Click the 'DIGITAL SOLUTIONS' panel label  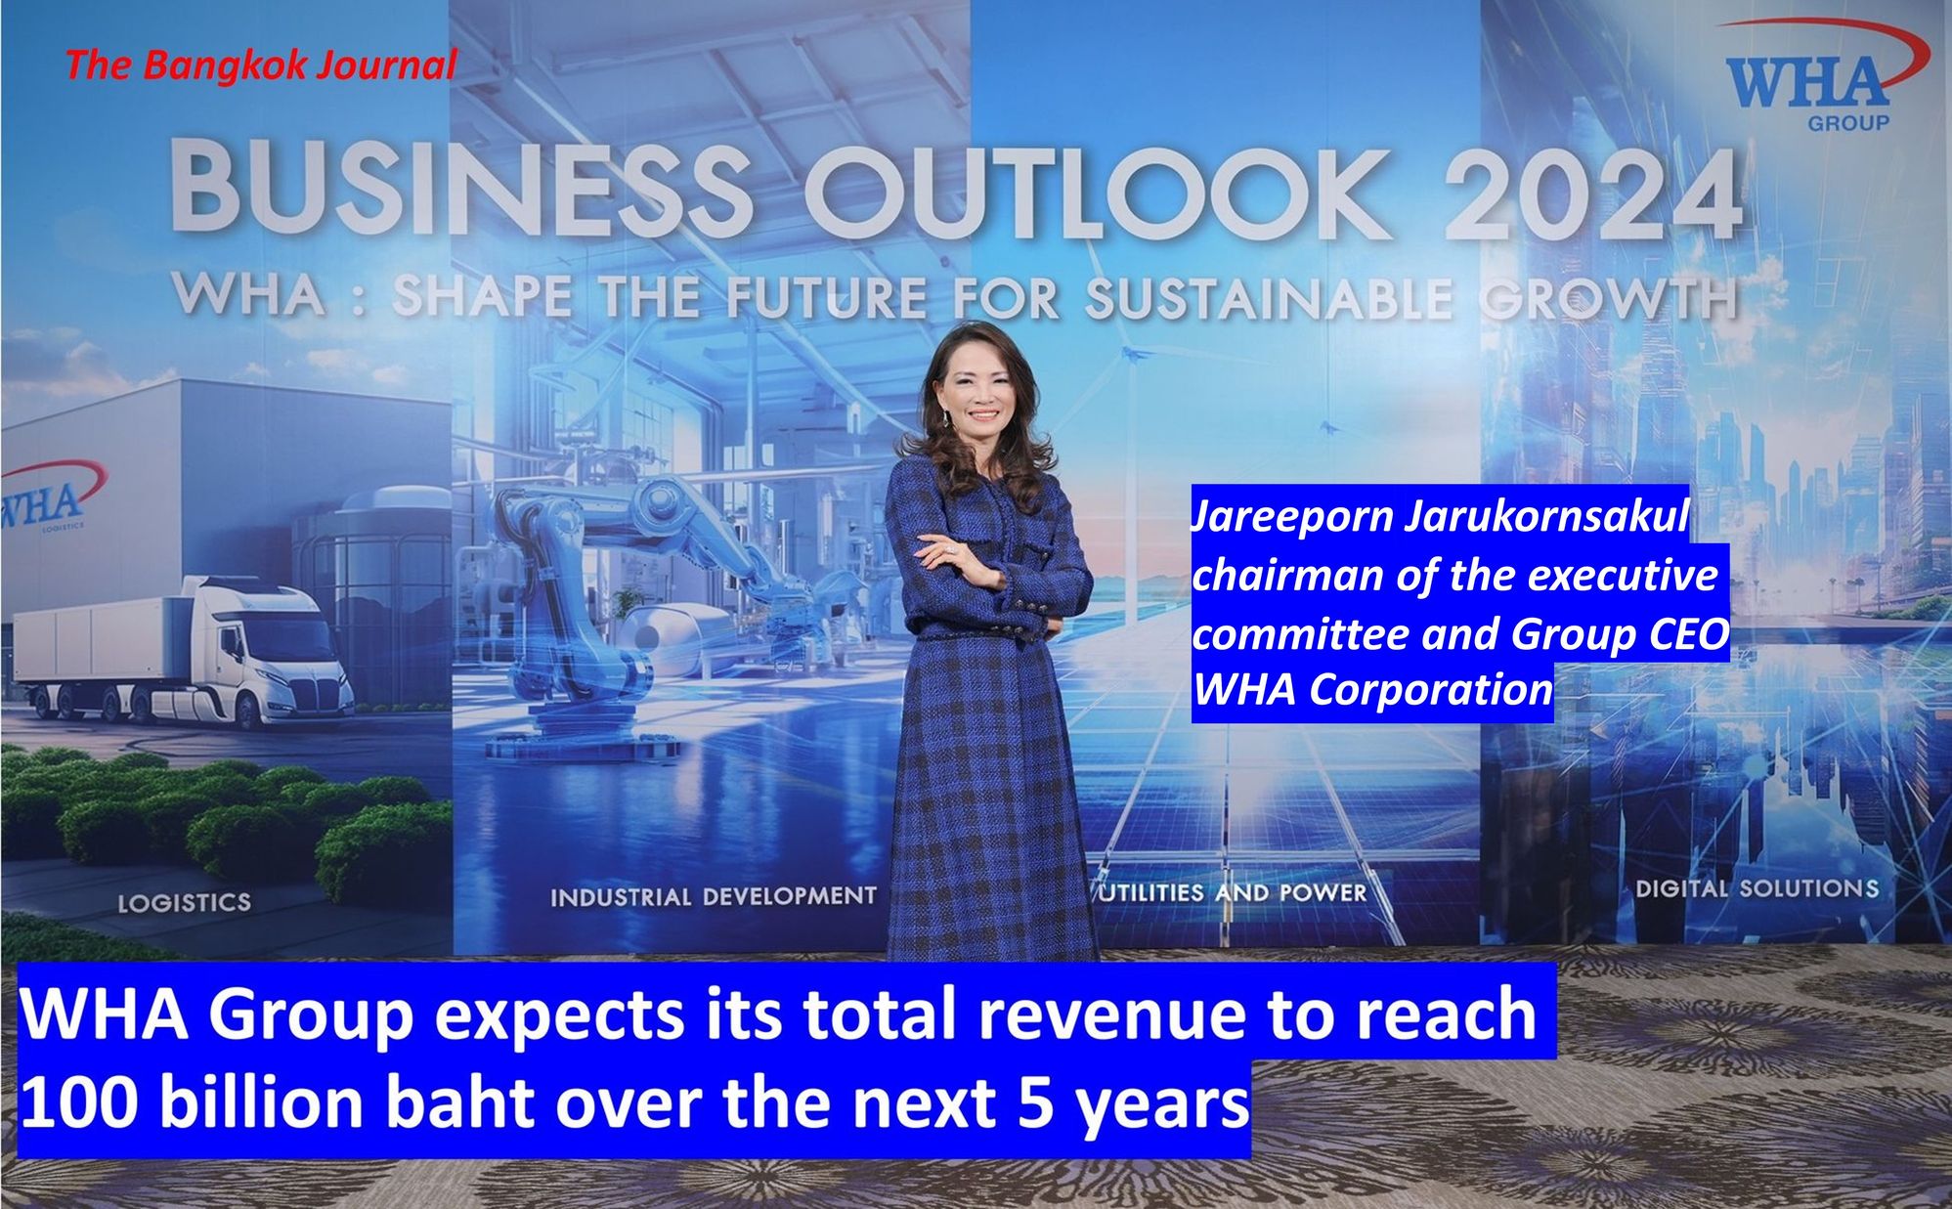click(x=1757, y=888)
